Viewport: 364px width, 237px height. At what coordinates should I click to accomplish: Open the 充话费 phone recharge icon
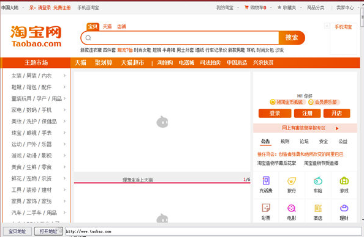[x=266, y=181]
